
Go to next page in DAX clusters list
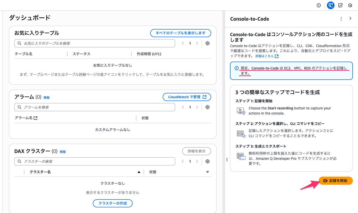(197, 161)
